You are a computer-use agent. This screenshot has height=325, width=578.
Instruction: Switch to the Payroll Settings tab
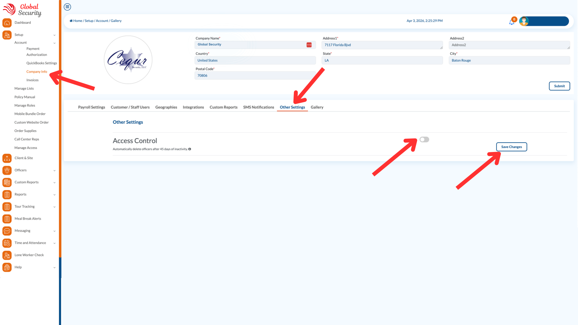tap(92, 107)
